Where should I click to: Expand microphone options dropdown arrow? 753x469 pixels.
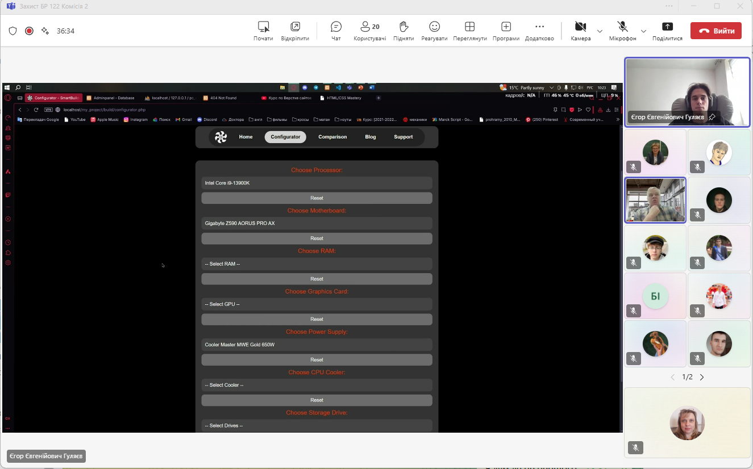coord(643,31)
